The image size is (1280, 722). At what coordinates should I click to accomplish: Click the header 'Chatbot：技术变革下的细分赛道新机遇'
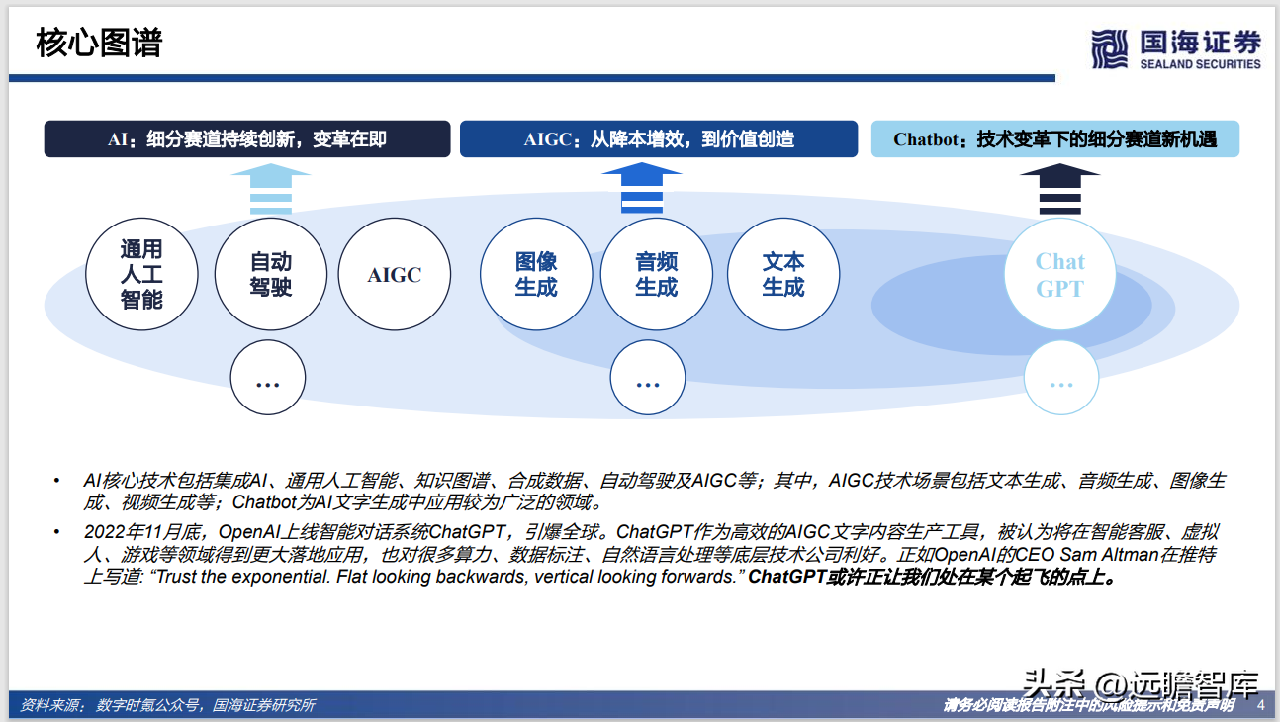tap(1055, 139)
